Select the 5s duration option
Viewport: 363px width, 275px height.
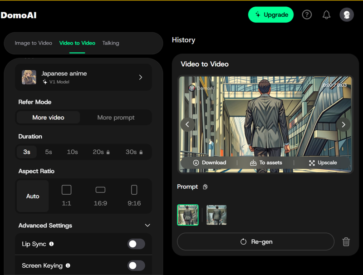49,152
